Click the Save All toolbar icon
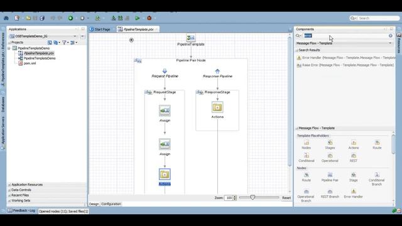The image size is (402, 226). click(x=42, y=18)
